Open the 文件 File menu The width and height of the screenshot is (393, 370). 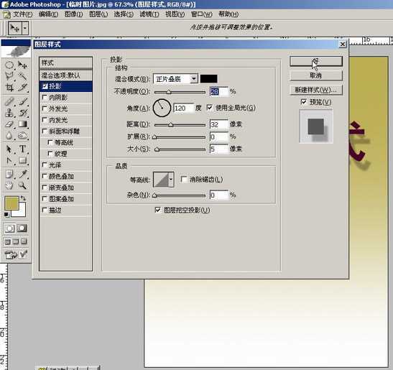[22, 14]
